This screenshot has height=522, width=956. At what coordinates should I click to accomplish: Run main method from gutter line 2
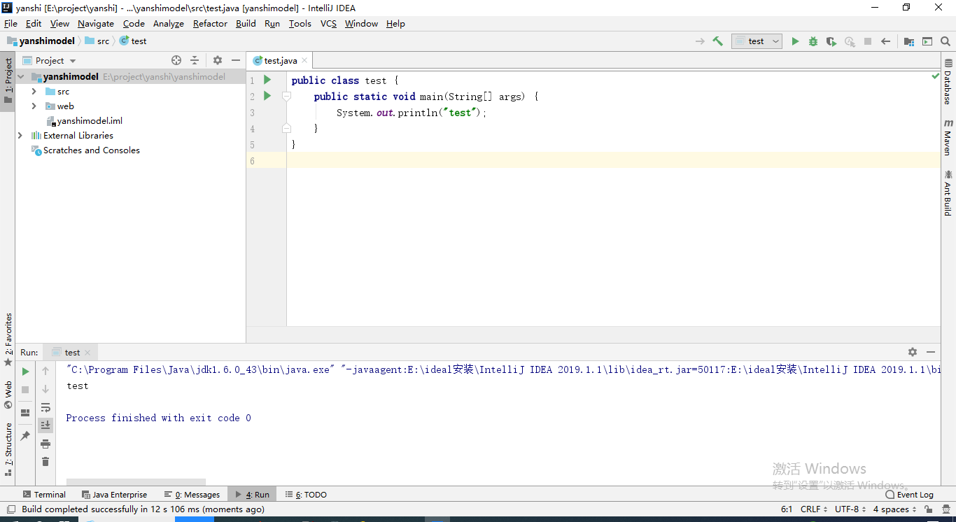tap(267, 96)
